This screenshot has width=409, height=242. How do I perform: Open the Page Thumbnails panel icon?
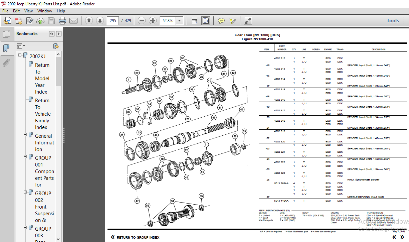[x=6, y=34]
